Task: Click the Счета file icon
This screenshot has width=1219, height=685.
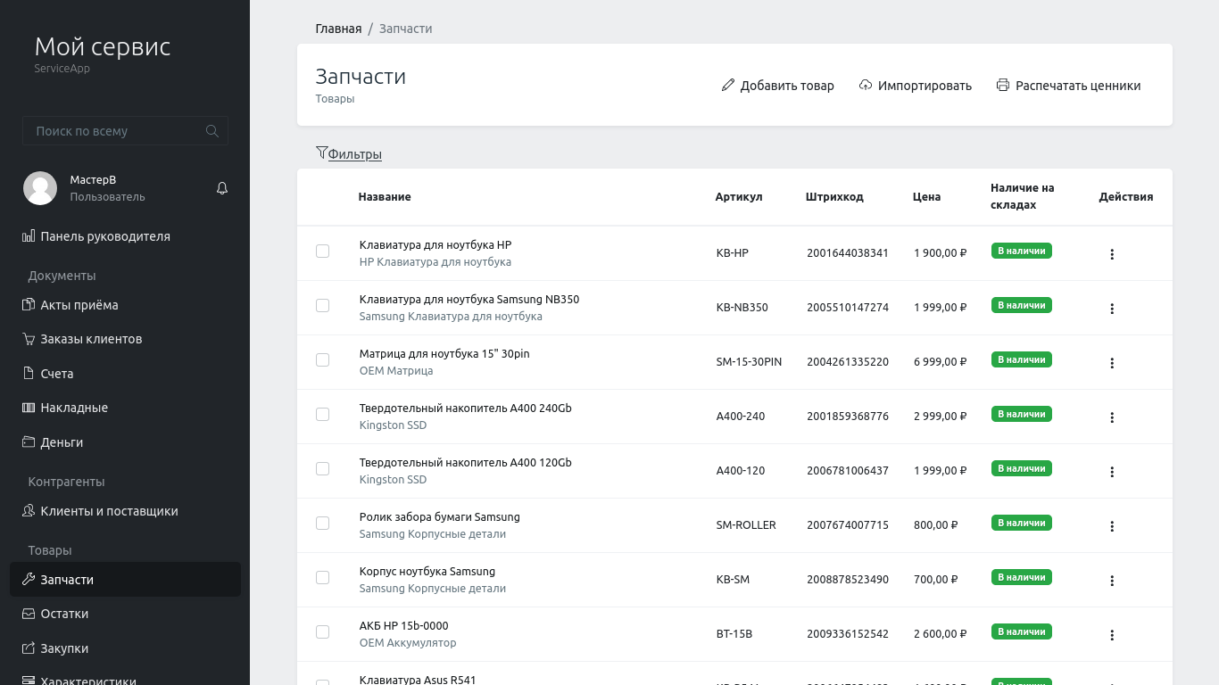Action: [x=29, y=374]
